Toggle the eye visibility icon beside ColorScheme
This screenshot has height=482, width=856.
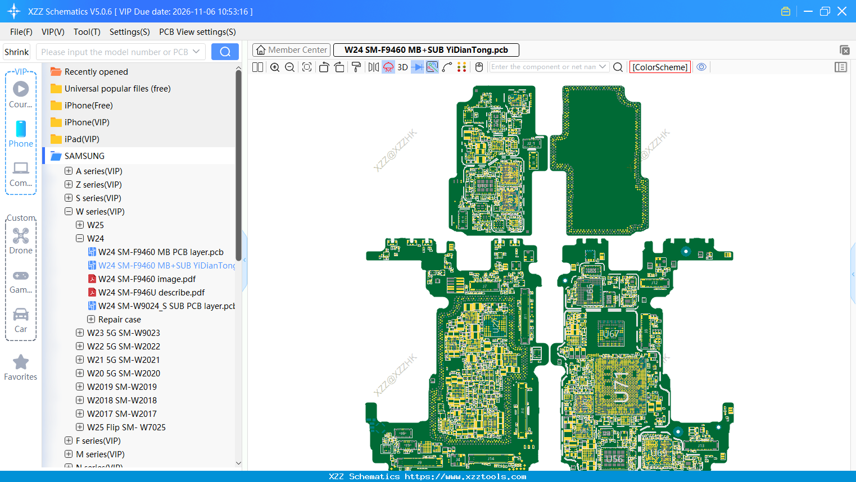701,67
